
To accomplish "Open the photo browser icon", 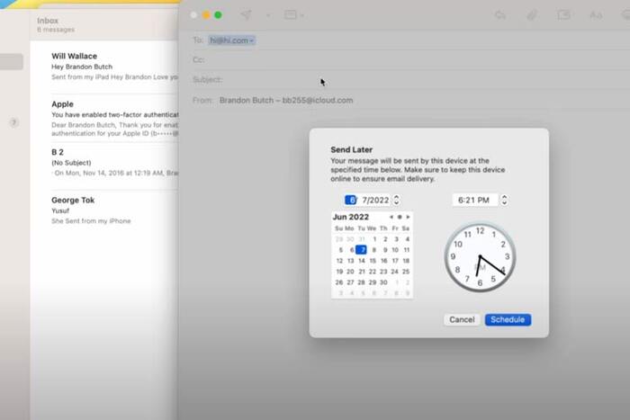I will (563, 15).
